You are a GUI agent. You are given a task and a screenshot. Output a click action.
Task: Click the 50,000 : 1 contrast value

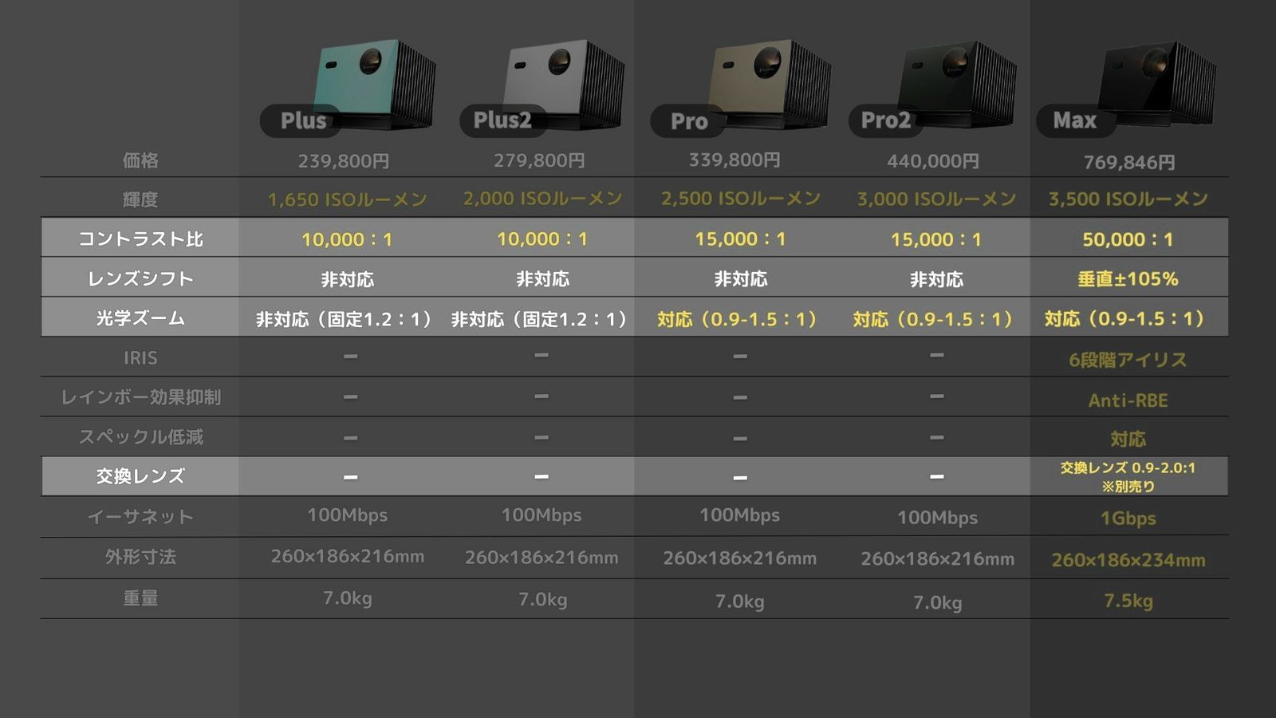point(1128,239)
